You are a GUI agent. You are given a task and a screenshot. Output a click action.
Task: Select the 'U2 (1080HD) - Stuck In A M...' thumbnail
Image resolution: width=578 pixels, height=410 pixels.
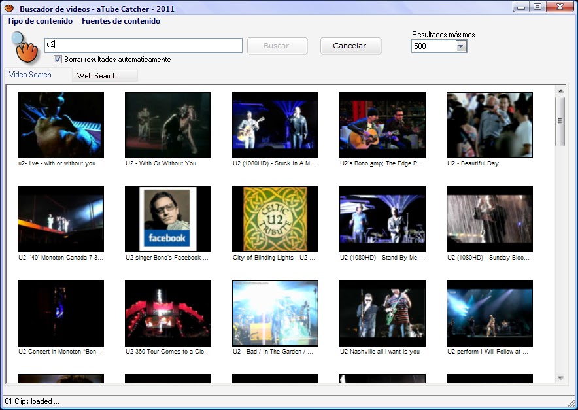(275, 125)
